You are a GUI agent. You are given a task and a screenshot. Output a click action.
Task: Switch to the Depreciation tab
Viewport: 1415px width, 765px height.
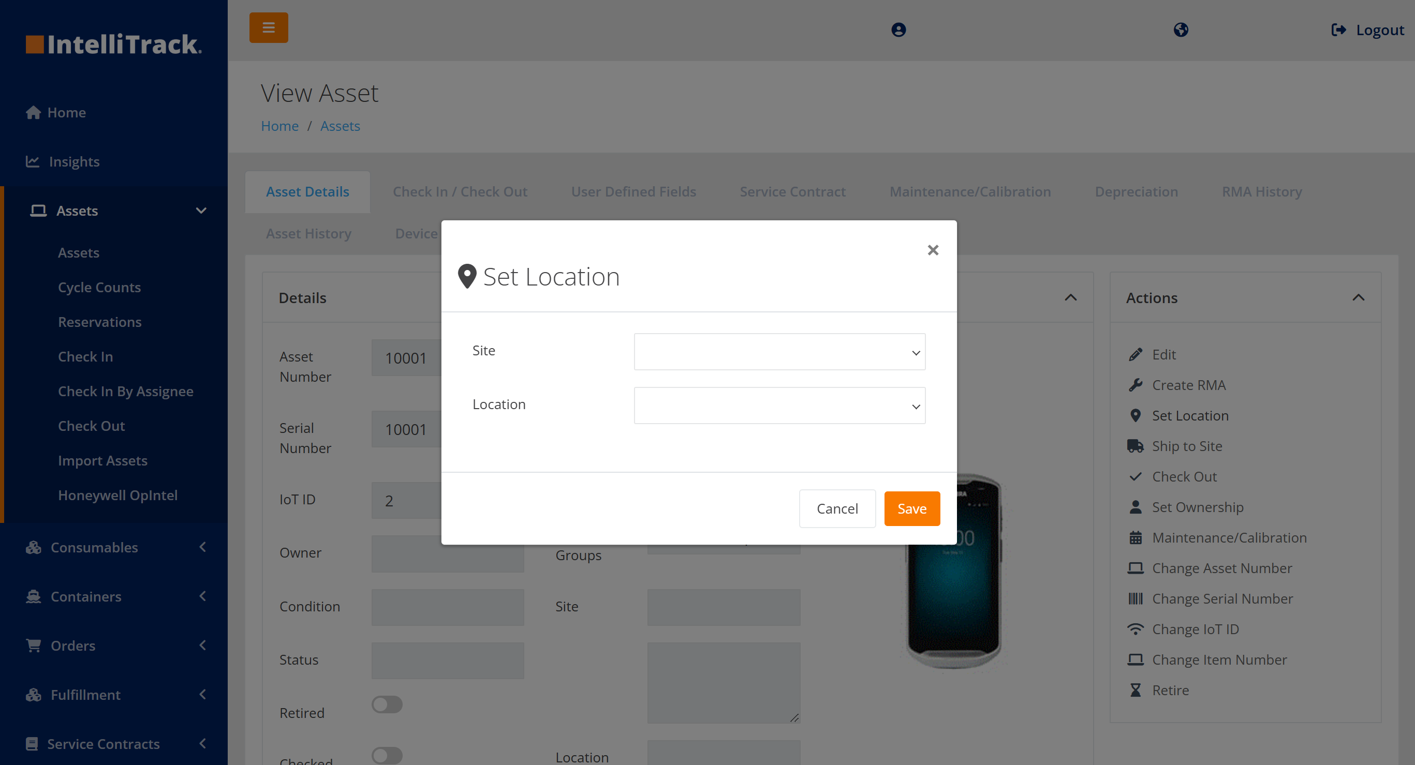(x=1136, y=191)
